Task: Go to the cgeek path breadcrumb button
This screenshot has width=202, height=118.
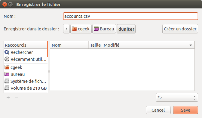Action: coord(81,29)
